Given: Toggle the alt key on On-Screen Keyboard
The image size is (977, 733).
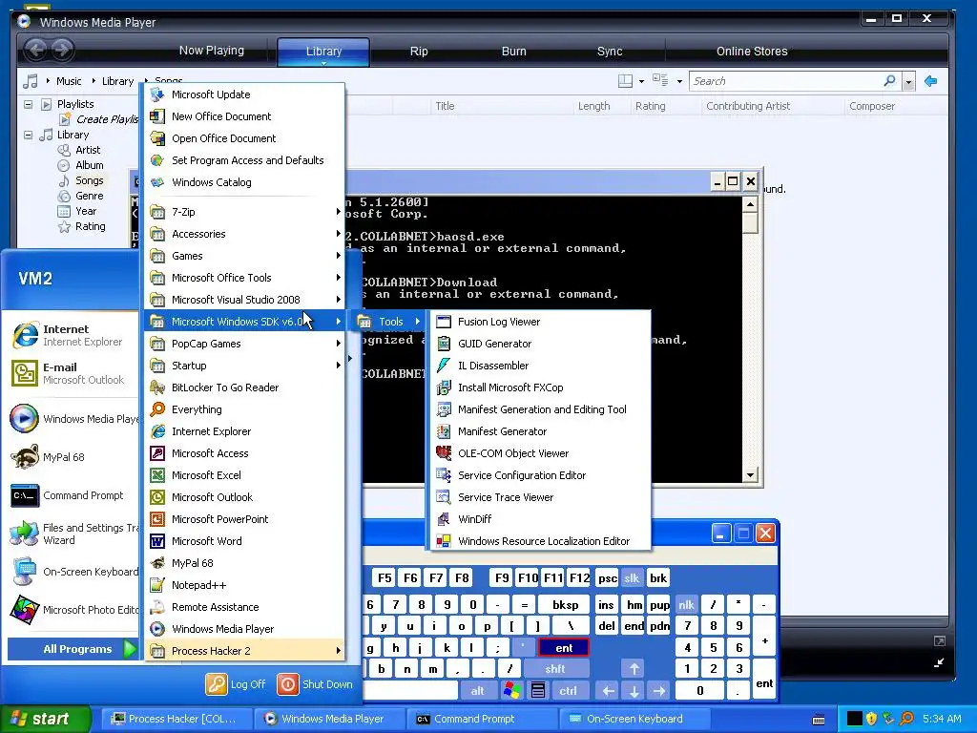Looking at the screenshot, I should click(x=477, y=691).
